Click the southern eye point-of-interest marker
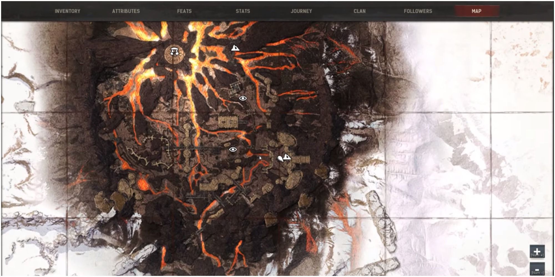 pos(233,150)
